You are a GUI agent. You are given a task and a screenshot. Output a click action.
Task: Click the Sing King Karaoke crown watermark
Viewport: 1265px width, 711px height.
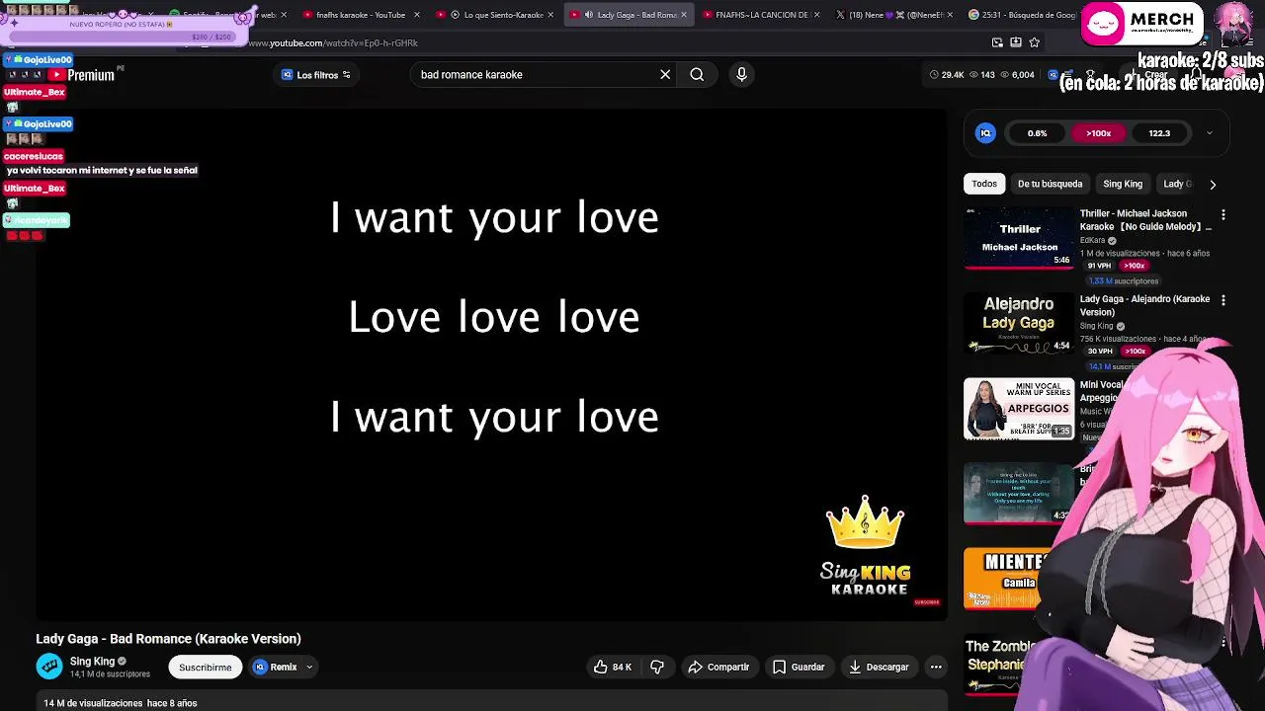pos(866,546)
